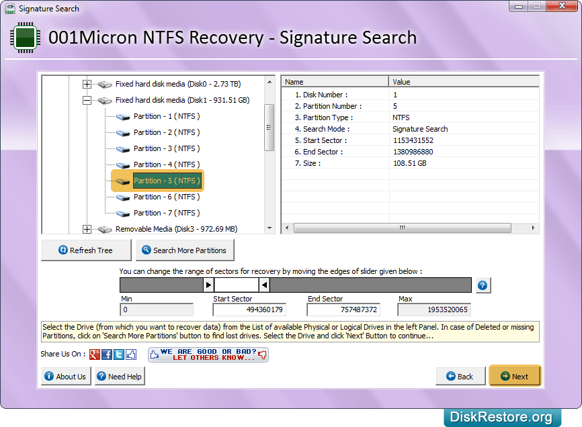Open the About Us dialog
The height and width of the screenshot is (427, 582).
pyautogui.click(x=66, y=376)
